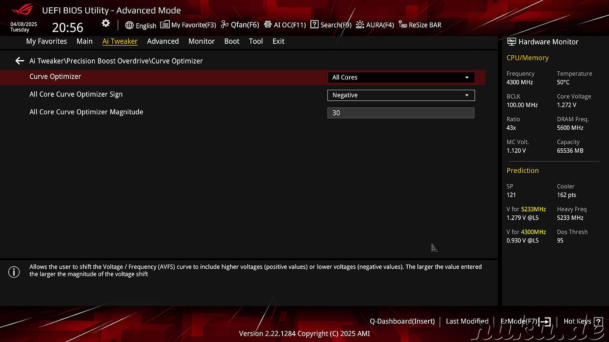Click the ROG logo icon
The height and width of the screenshot is (342, 609).
tap(23, 9)
